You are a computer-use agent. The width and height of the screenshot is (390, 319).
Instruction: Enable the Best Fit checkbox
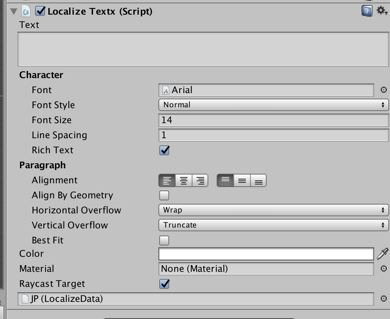point(164,241)
